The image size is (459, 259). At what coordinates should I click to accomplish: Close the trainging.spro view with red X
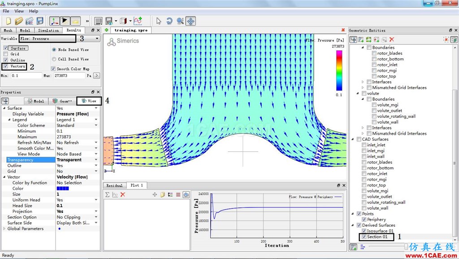coord(343,30)
